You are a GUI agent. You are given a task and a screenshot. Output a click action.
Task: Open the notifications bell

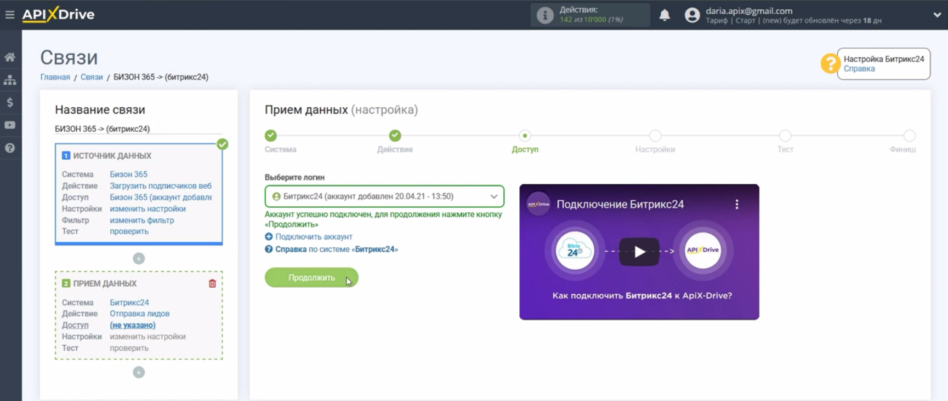click(x=665, y=15)
